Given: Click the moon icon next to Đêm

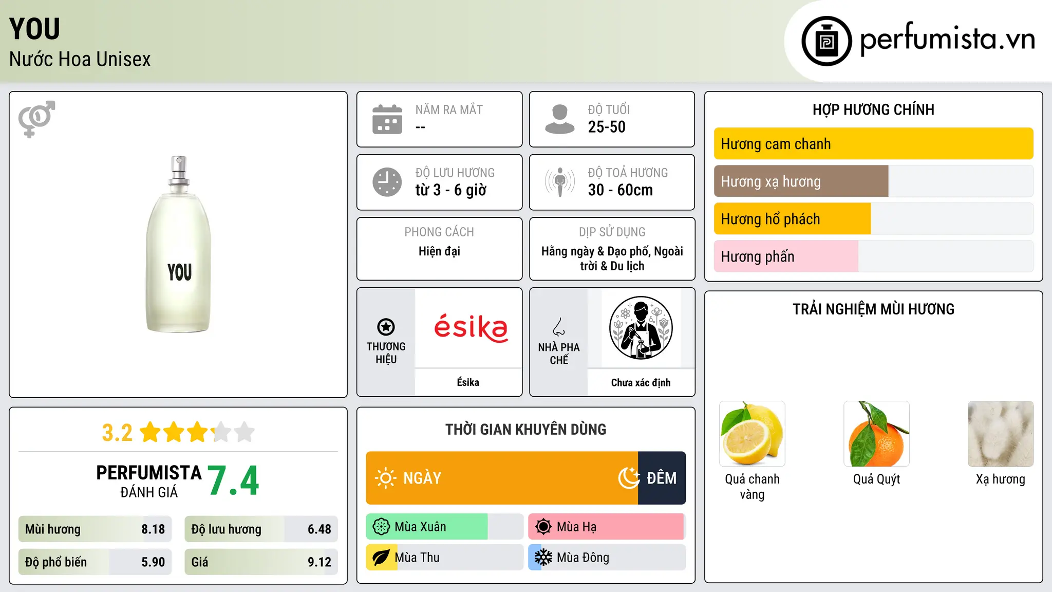Looking at the screenshot, I should click(629, 478).
